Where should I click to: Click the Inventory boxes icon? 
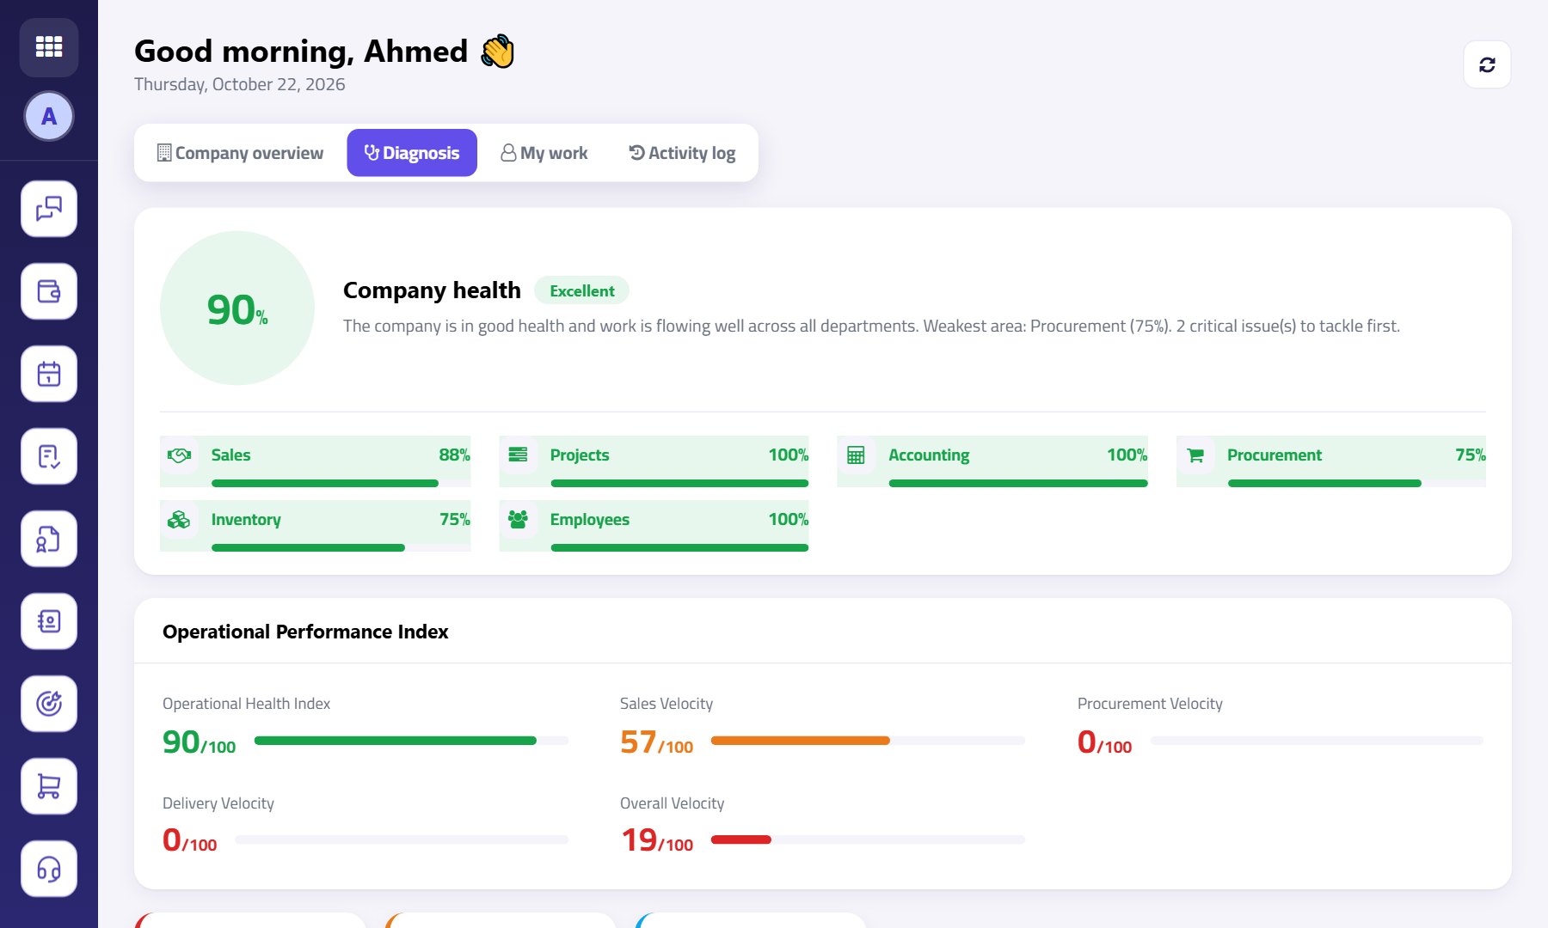[179, 520]
